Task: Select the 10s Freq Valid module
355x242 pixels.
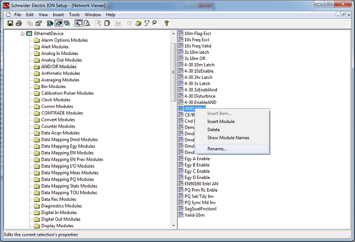Action: [198, 46]
